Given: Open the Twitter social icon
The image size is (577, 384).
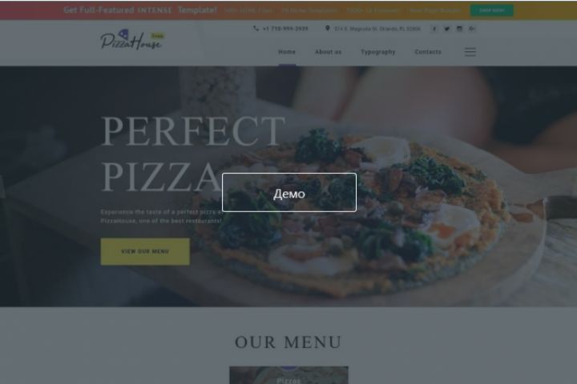Looking at the screenshot, I should (x=446, y=29).
